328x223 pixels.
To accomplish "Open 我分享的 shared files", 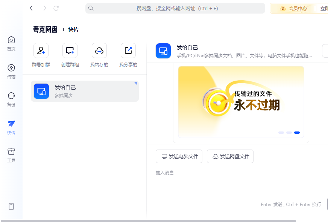I will coord(128,50).
